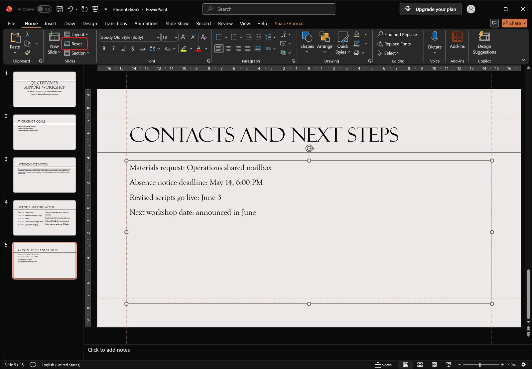This screenshot has height=369, width=532.
Task: Click the Arrange icon
Action: pyautogui.click(x=325, y=37)
